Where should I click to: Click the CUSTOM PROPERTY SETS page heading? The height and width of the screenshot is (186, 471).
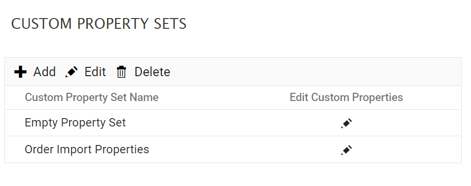point(99,24)
